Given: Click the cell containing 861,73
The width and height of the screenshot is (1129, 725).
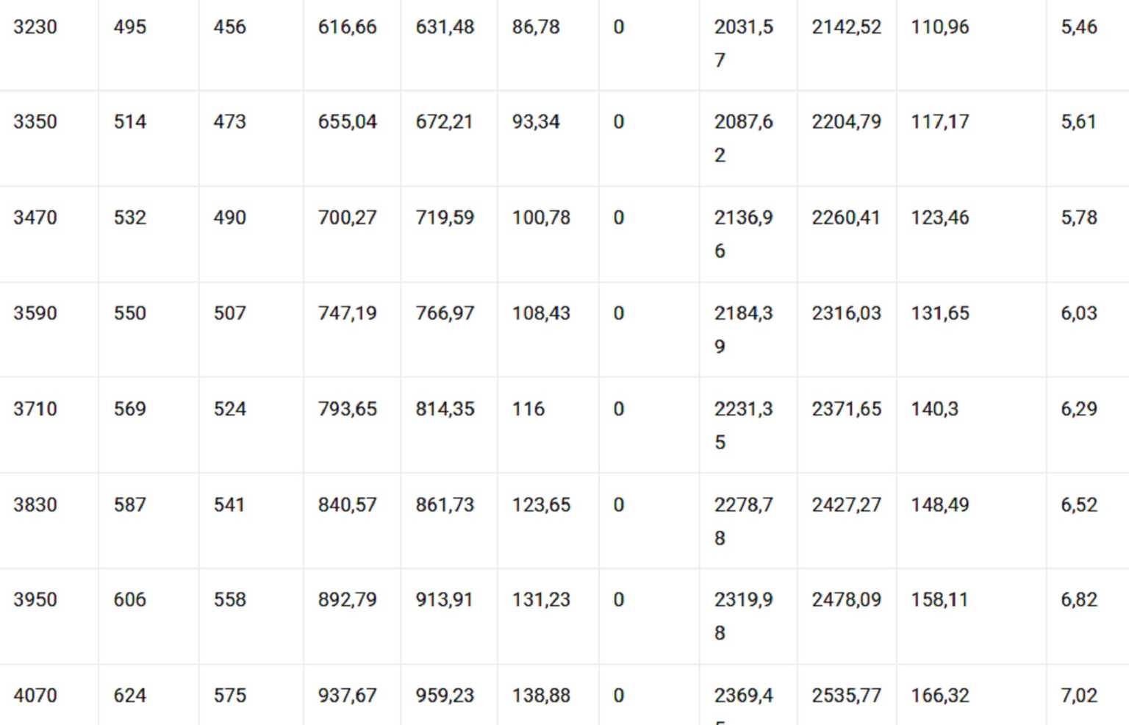Looking at the screenshot, I should click(x=445, y=505).
